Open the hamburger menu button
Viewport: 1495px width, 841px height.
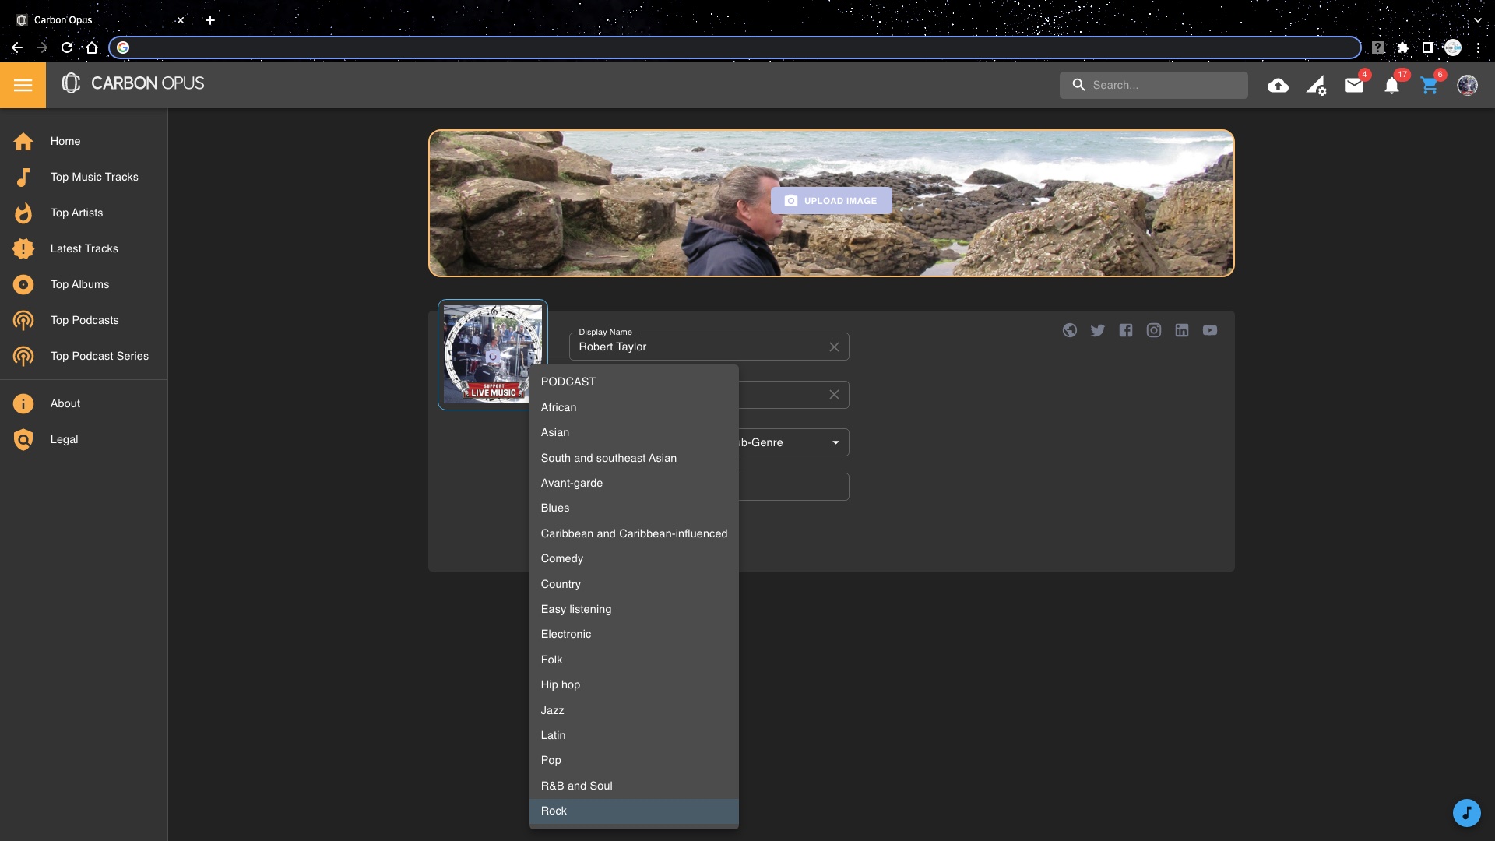tap(23, 85)
